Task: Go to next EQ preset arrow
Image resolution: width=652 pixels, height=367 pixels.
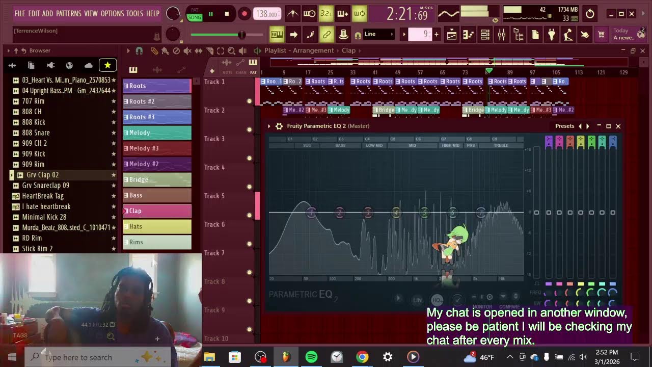Action: pos(588,126)
